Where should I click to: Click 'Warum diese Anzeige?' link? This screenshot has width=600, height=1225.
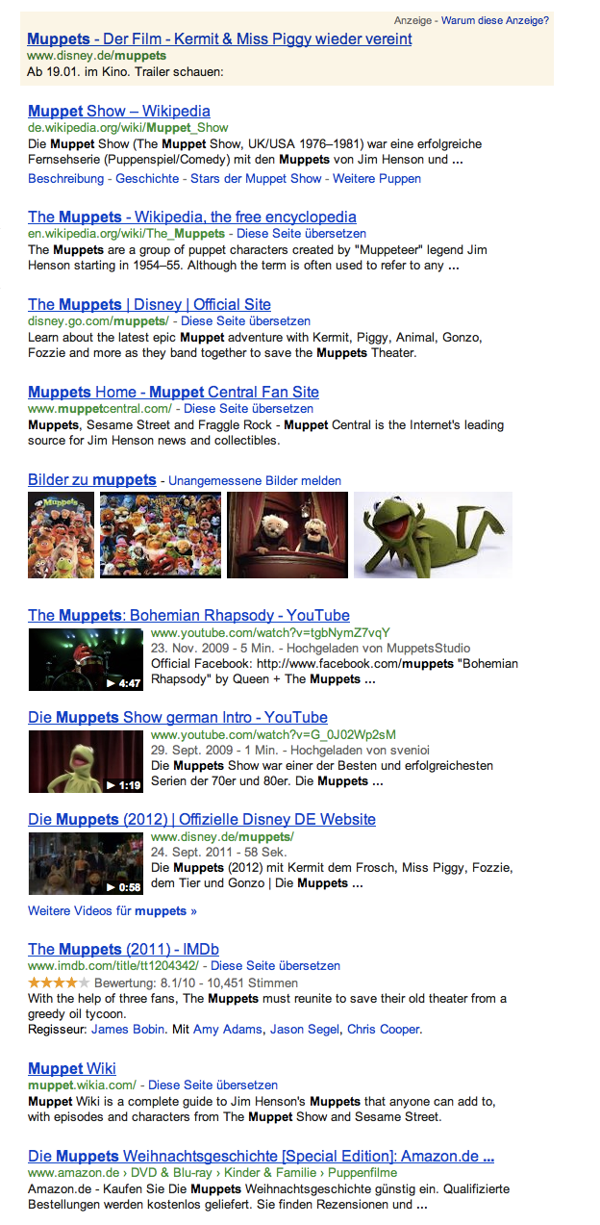495,19
